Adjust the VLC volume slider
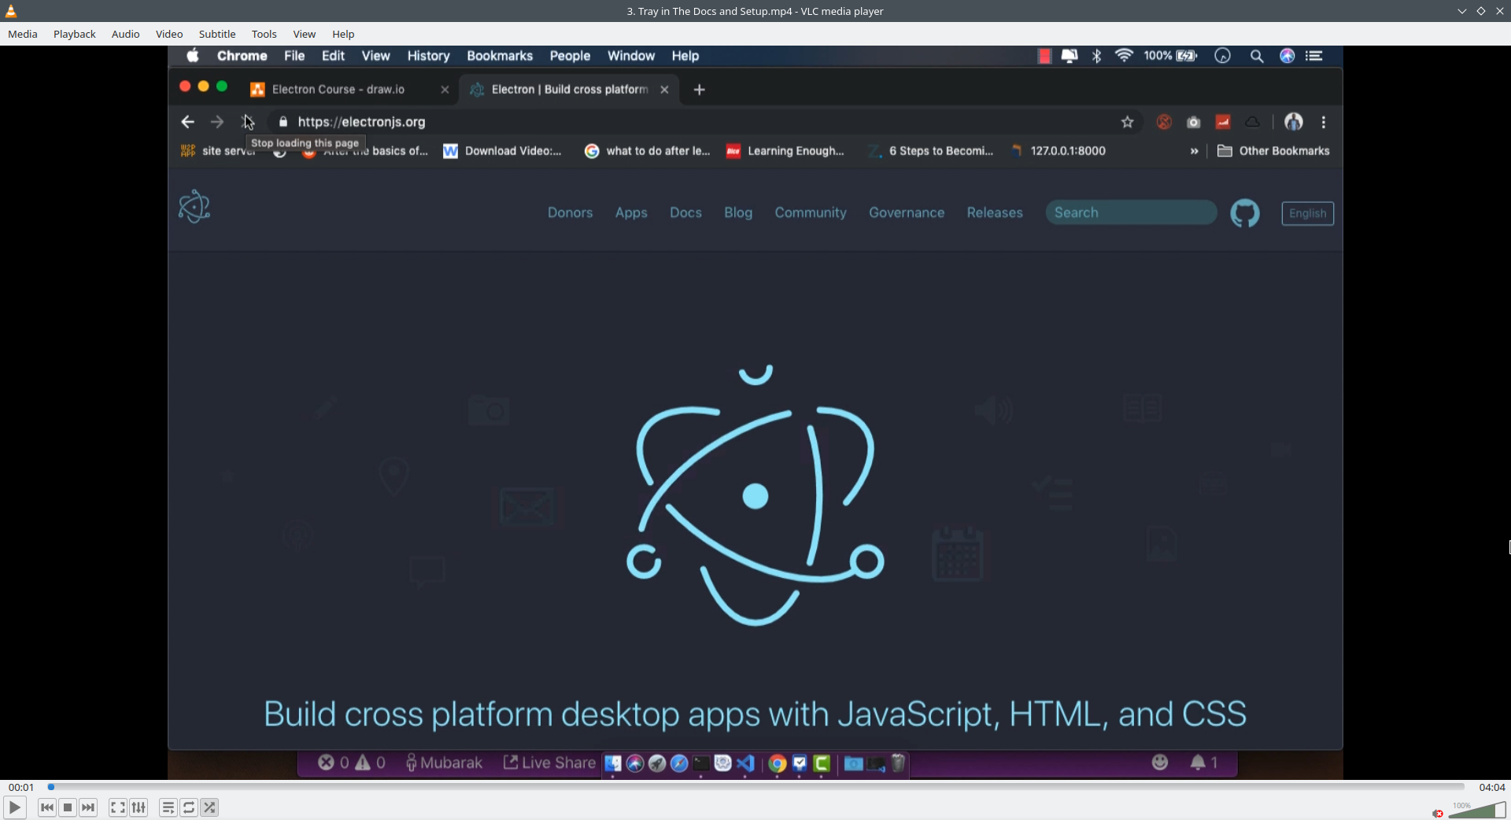Screen dimensions: 1511x820 [x=1476, y=810]
